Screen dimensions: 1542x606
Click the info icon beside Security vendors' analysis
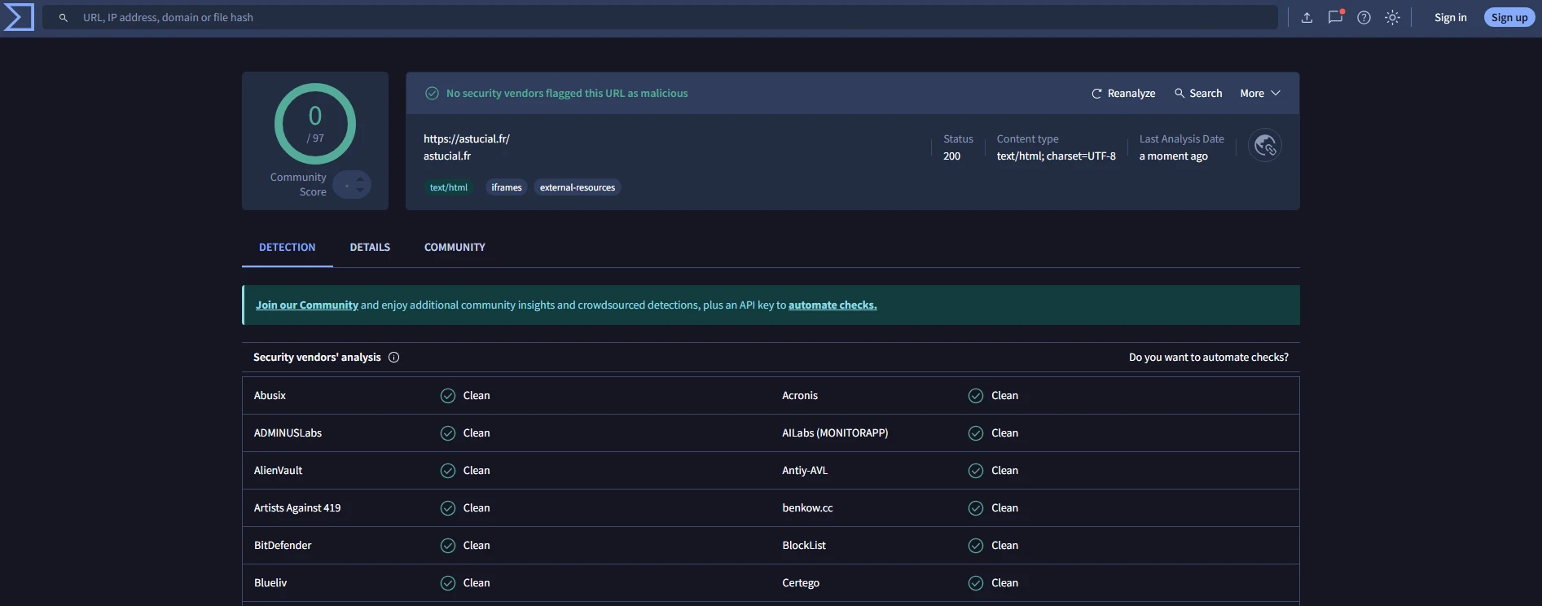[x=394, y=358]
